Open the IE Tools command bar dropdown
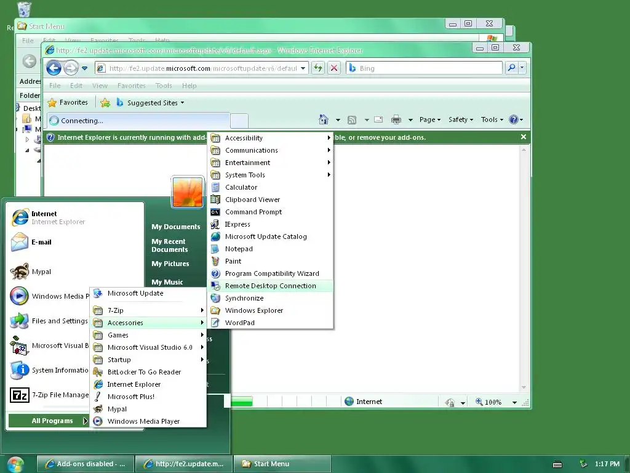The image size is (630, 473). (x=492, y=119)
